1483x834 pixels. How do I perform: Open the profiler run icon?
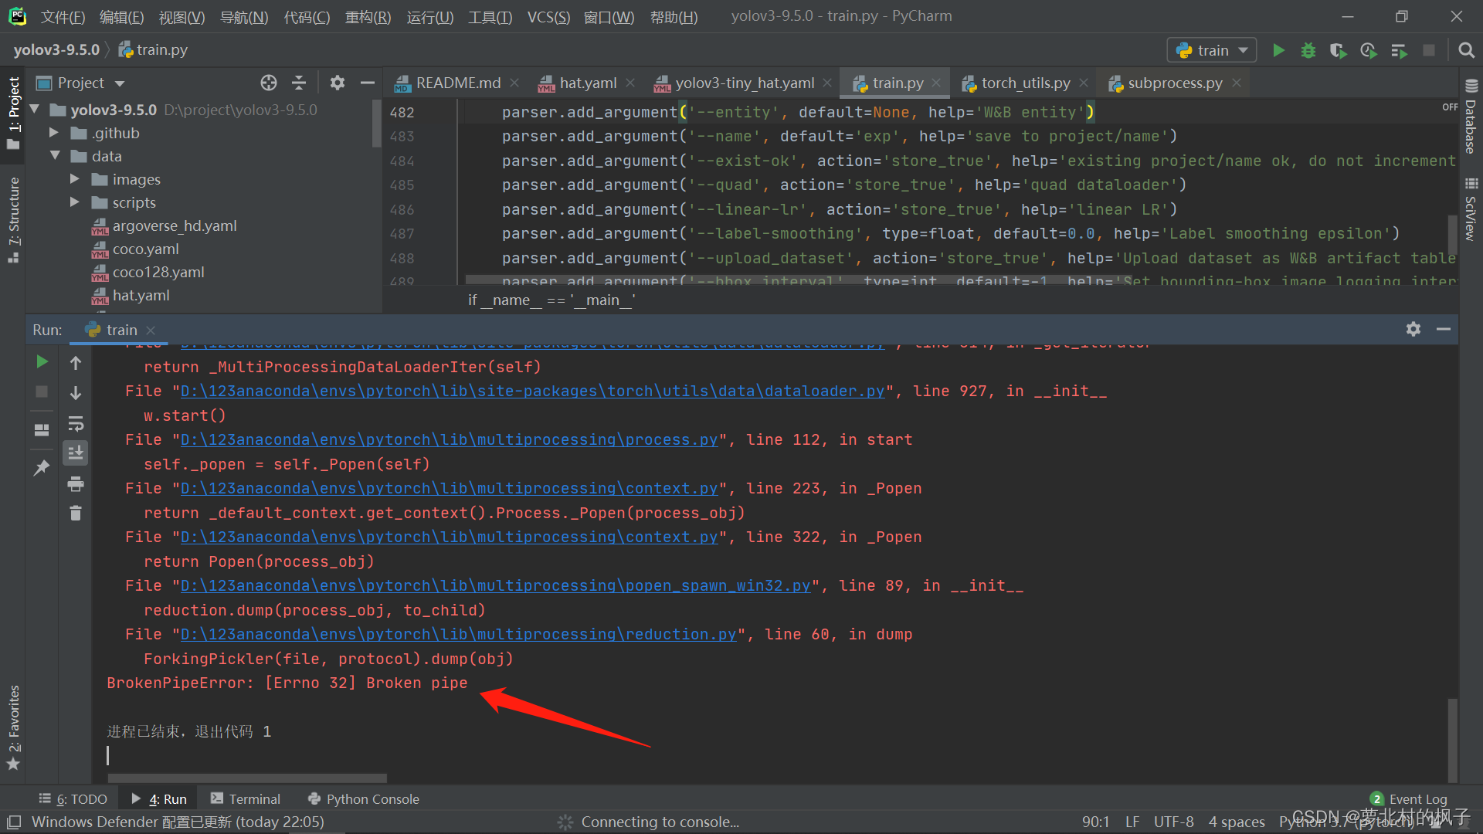[x=1368, y=50]
